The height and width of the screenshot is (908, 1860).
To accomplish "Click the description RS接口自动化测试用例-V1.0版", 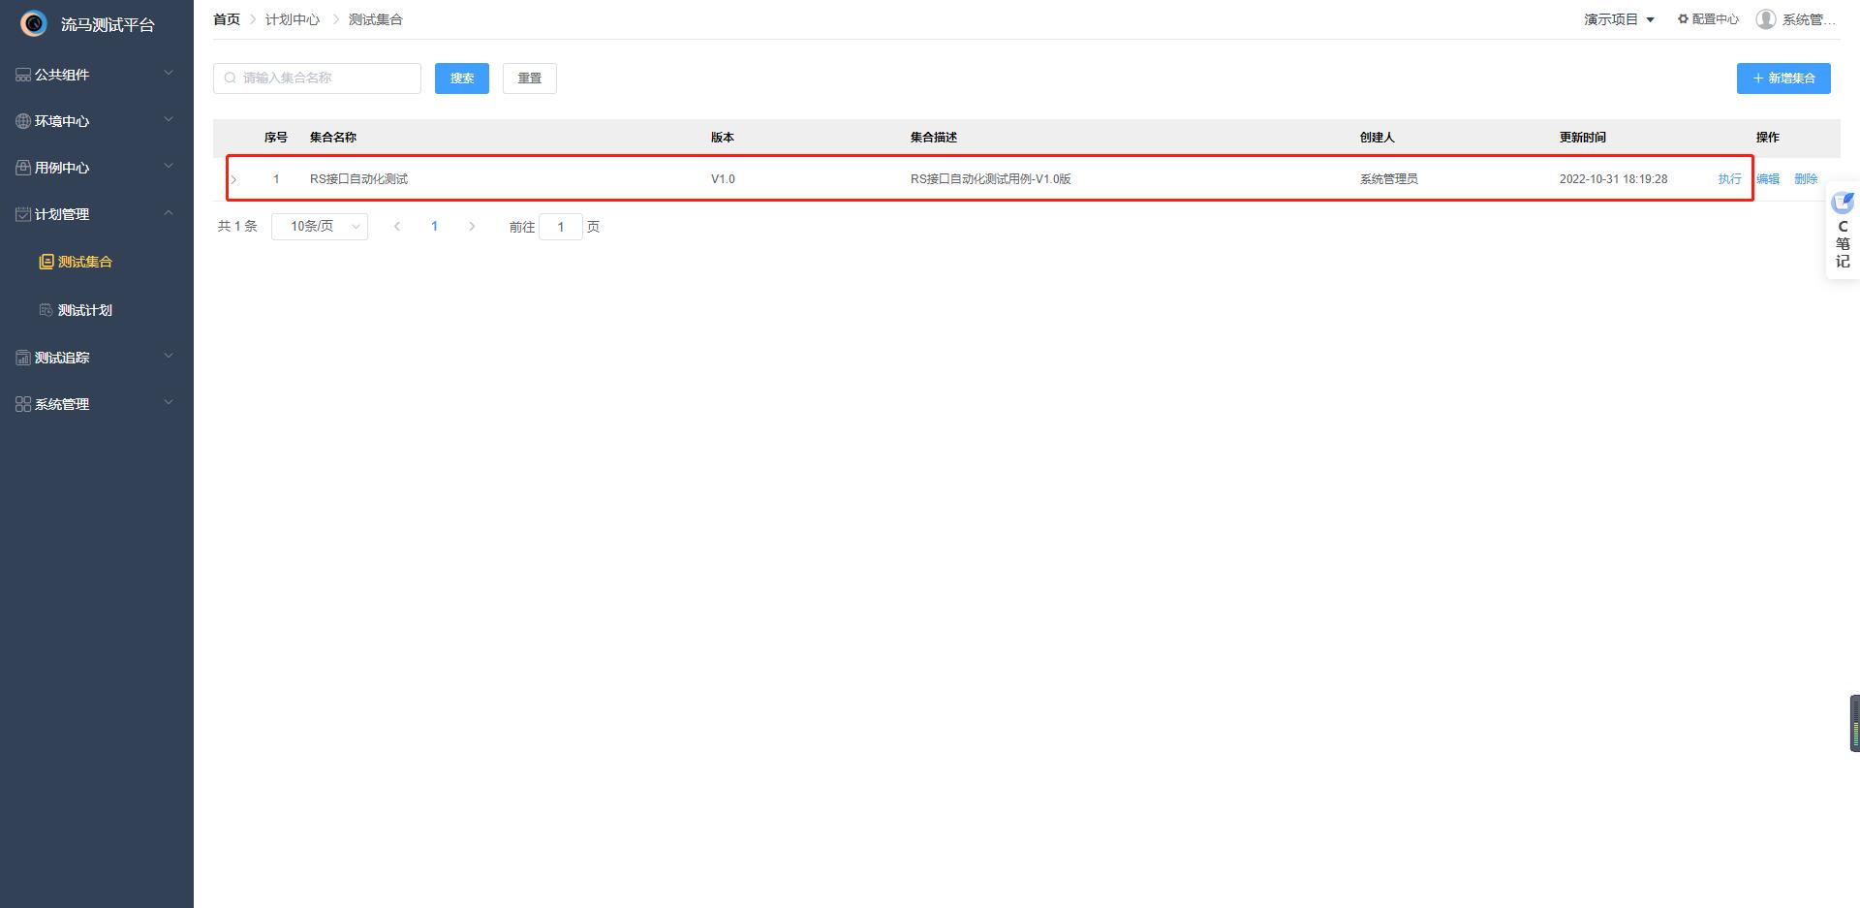I will click(991, 179).
